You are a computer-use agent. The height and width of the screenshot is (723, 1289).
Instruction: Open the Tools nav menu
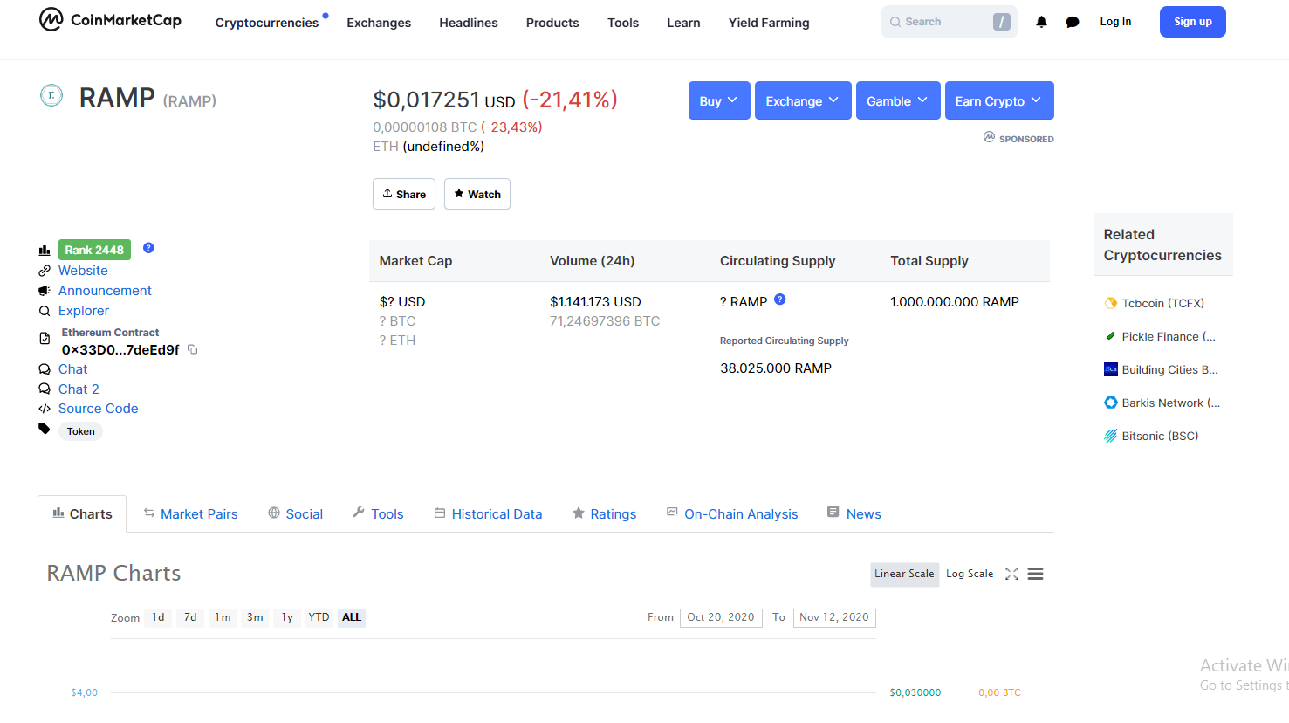click(x=623, y=23)
